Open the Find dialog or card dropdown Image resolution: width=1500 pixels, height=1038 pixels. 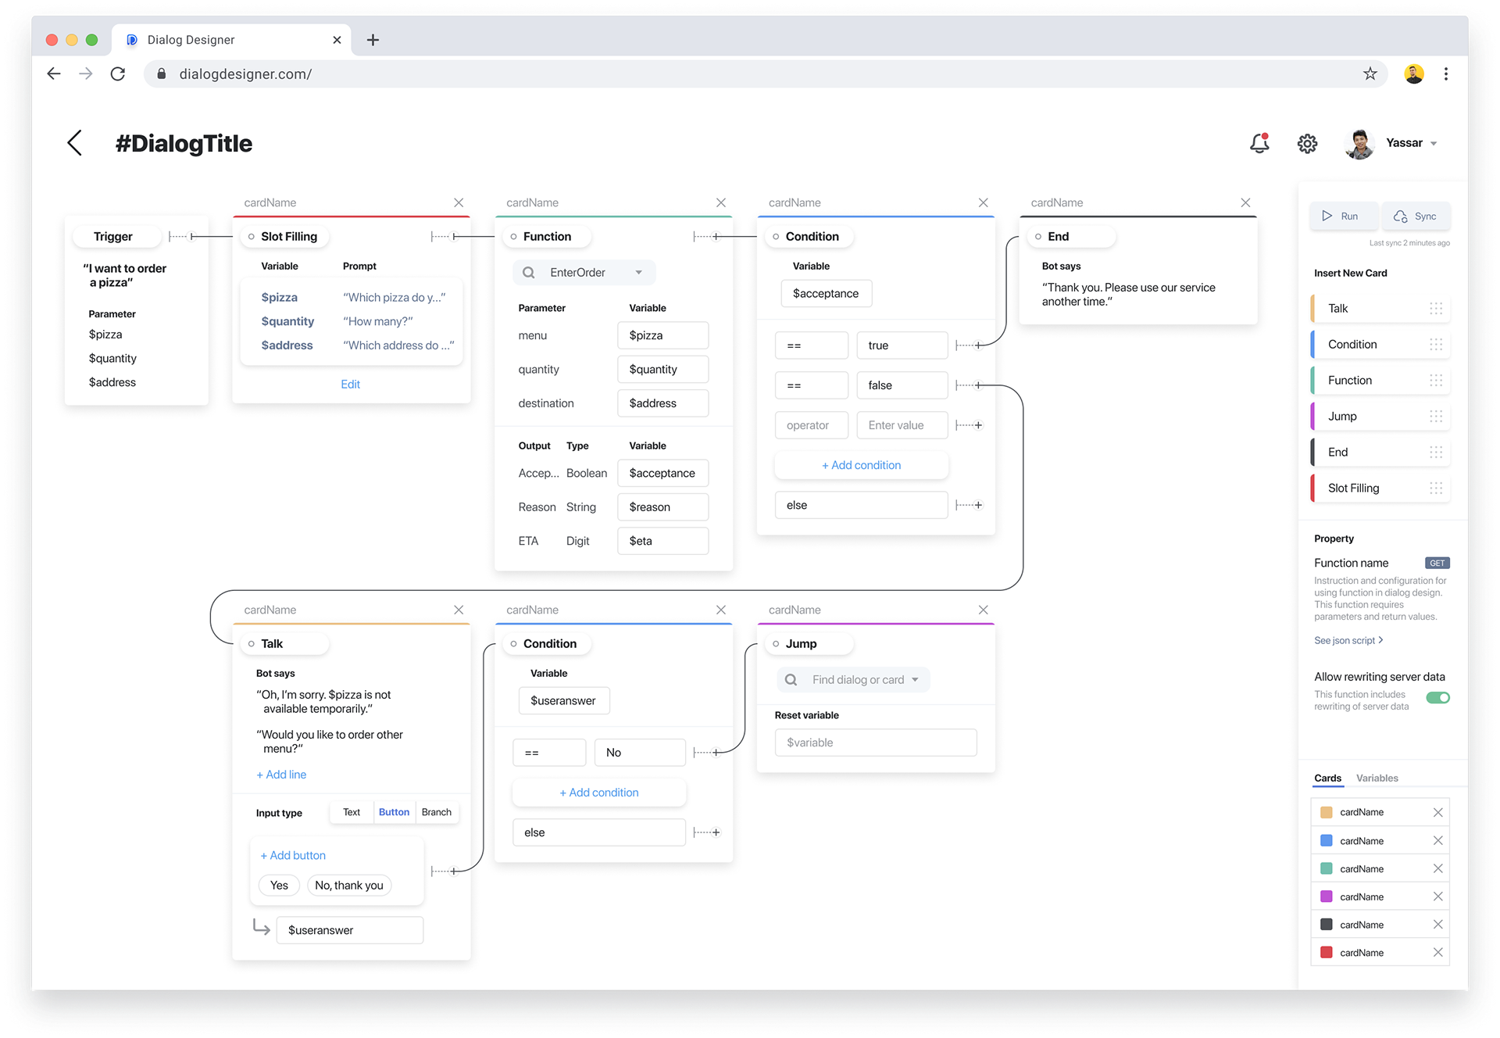coord(854,679)
